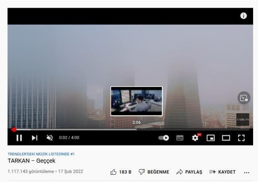Enter fullscreen mode
The height and width of the screenshot is (182, 258).
[x=241, y=138]
